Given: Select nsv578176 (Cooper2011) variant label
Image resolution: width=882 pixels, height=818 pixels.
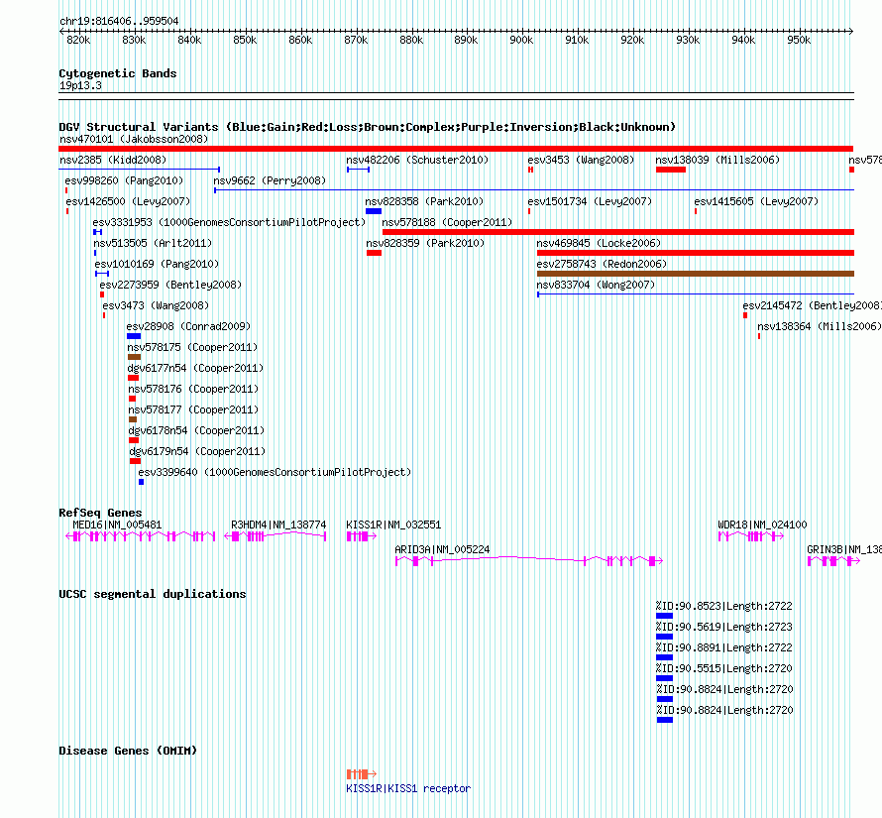Looking at the screenshot, I should pos(193,389).
